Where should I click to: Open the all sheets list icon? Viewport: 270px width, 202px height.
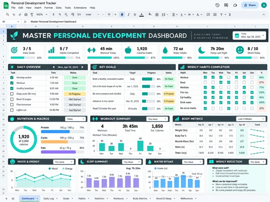(x=13, y=199)
